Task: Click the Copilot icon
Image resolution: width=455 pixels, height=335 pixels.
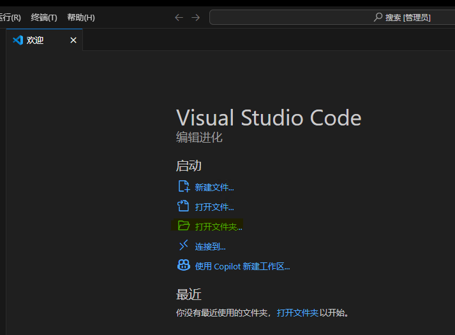Action: click(x=184, y=265)
